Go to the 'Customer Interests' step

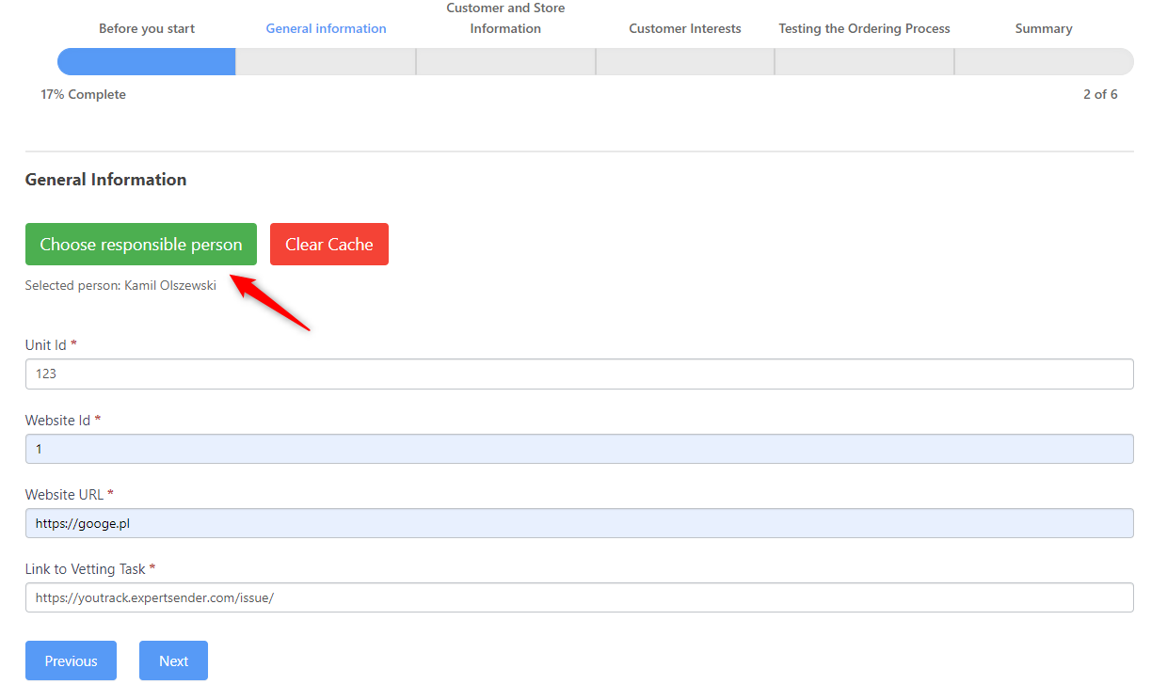684,28
